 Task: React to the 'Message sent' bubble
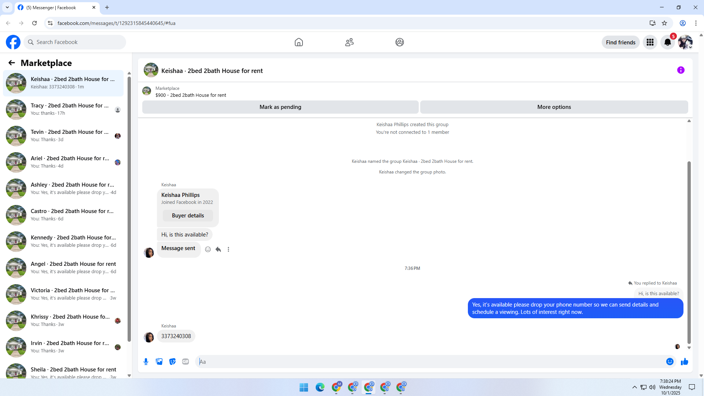(x=208, y=249)
